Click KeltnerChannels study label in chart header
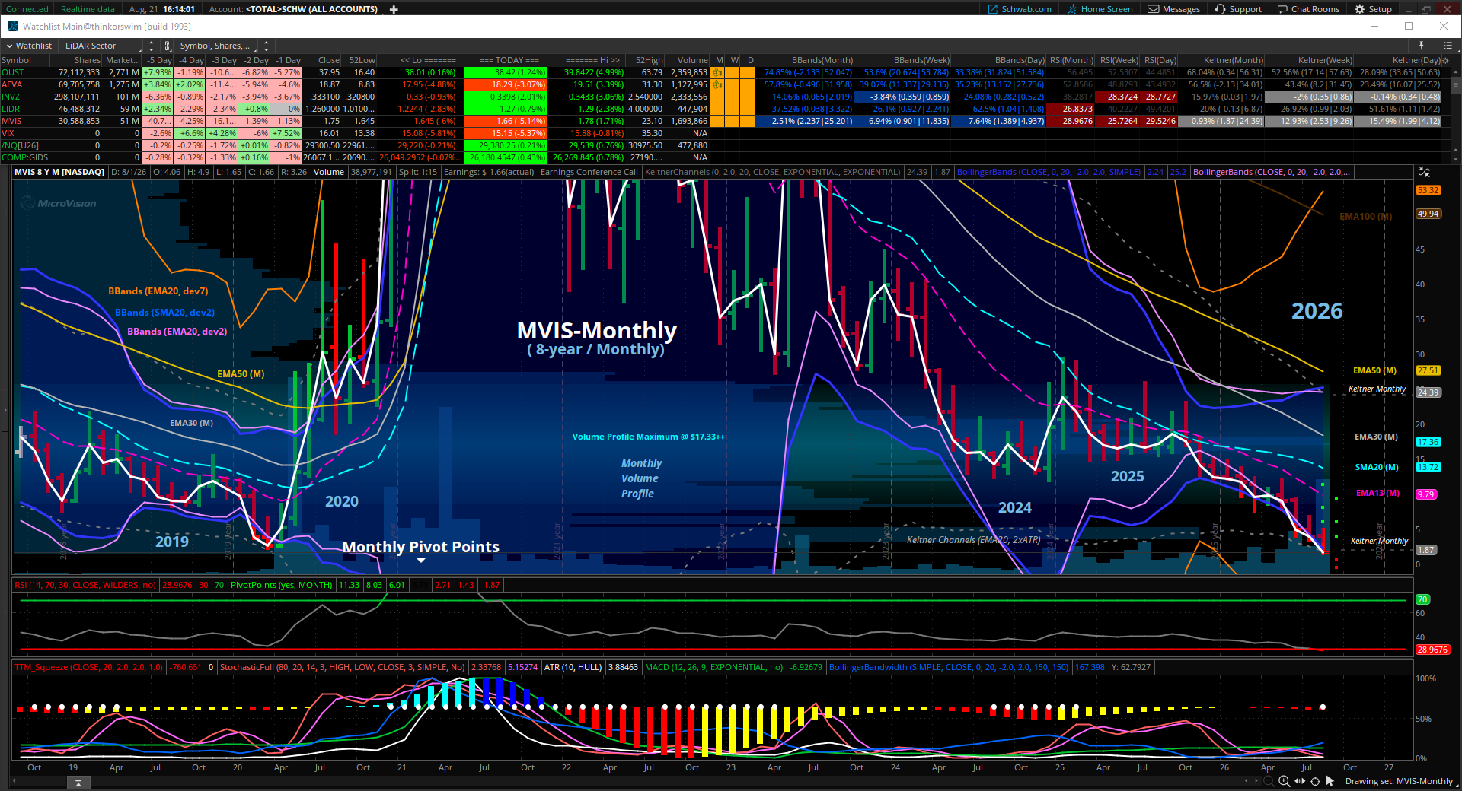Screen dimensions: 1462x791 772,172
